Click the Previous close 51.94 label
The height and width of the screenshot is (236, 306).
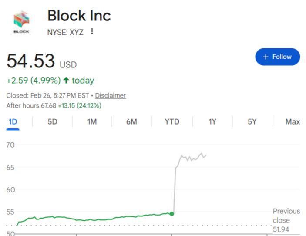pyautogui.click(x=286, y=220)
